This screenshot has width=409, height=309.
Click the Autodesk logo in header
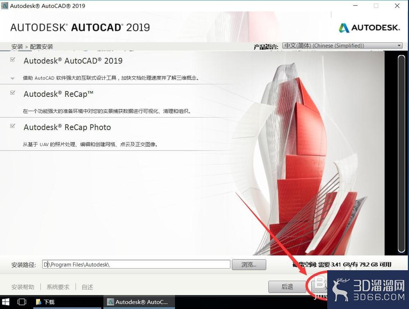tap(369, 28)
